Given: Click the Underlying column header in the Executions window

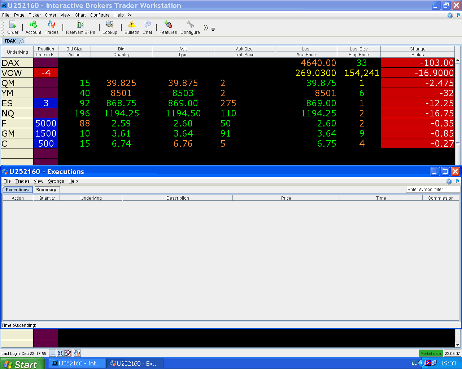Looking at the screenshot, I should 91,198.
